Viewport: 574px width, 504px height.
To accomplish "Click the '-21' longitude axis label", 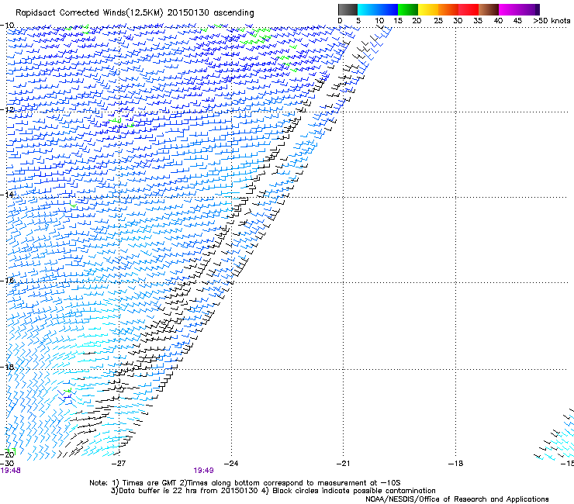I will coord(343,464).
